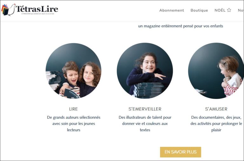Click the EN SAVOIR PLUS button
Screen dimensions: 244x161
pos(180,152)
